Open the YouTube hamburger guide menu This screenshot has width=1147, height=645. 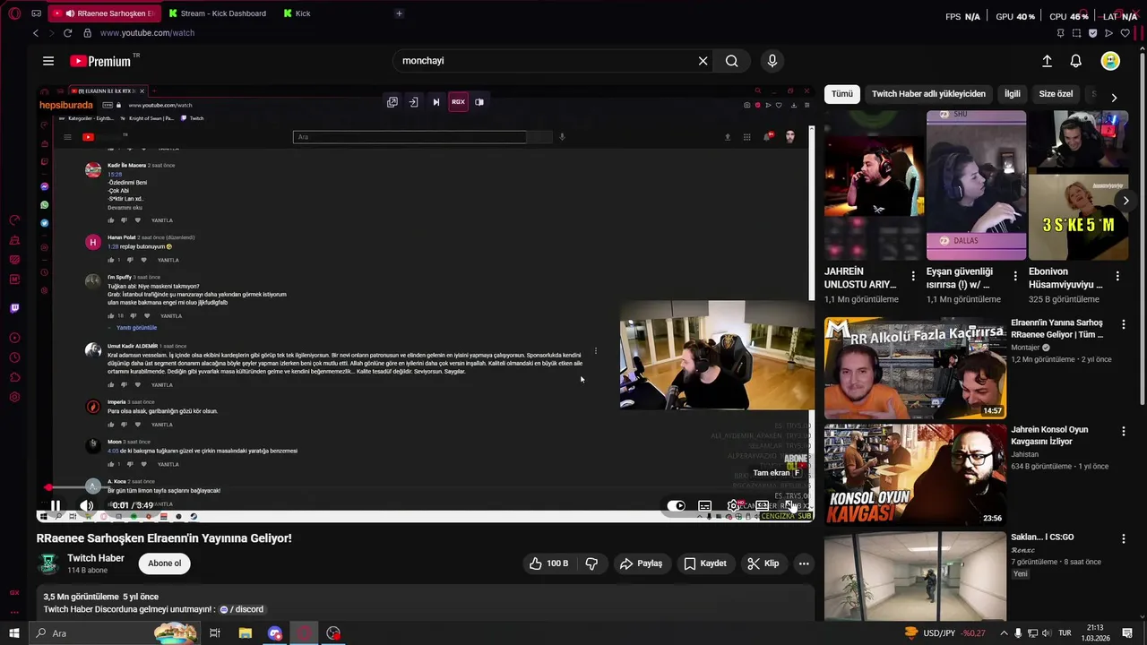pyautogui.click(x=48, y=61)
